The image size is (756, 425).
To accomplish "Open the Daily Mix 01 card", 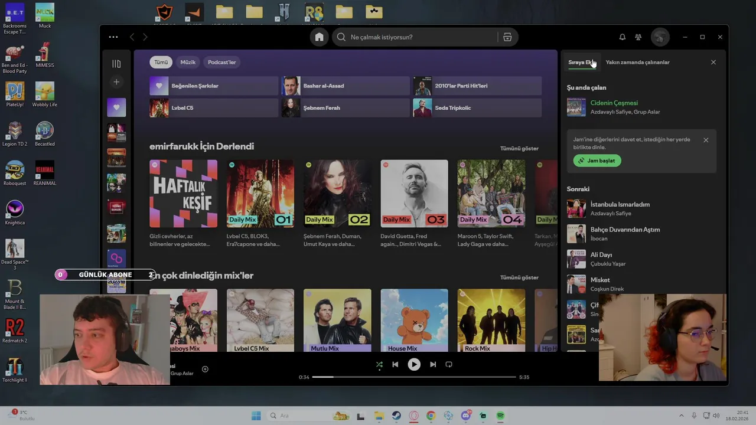I will click(260, 202).
